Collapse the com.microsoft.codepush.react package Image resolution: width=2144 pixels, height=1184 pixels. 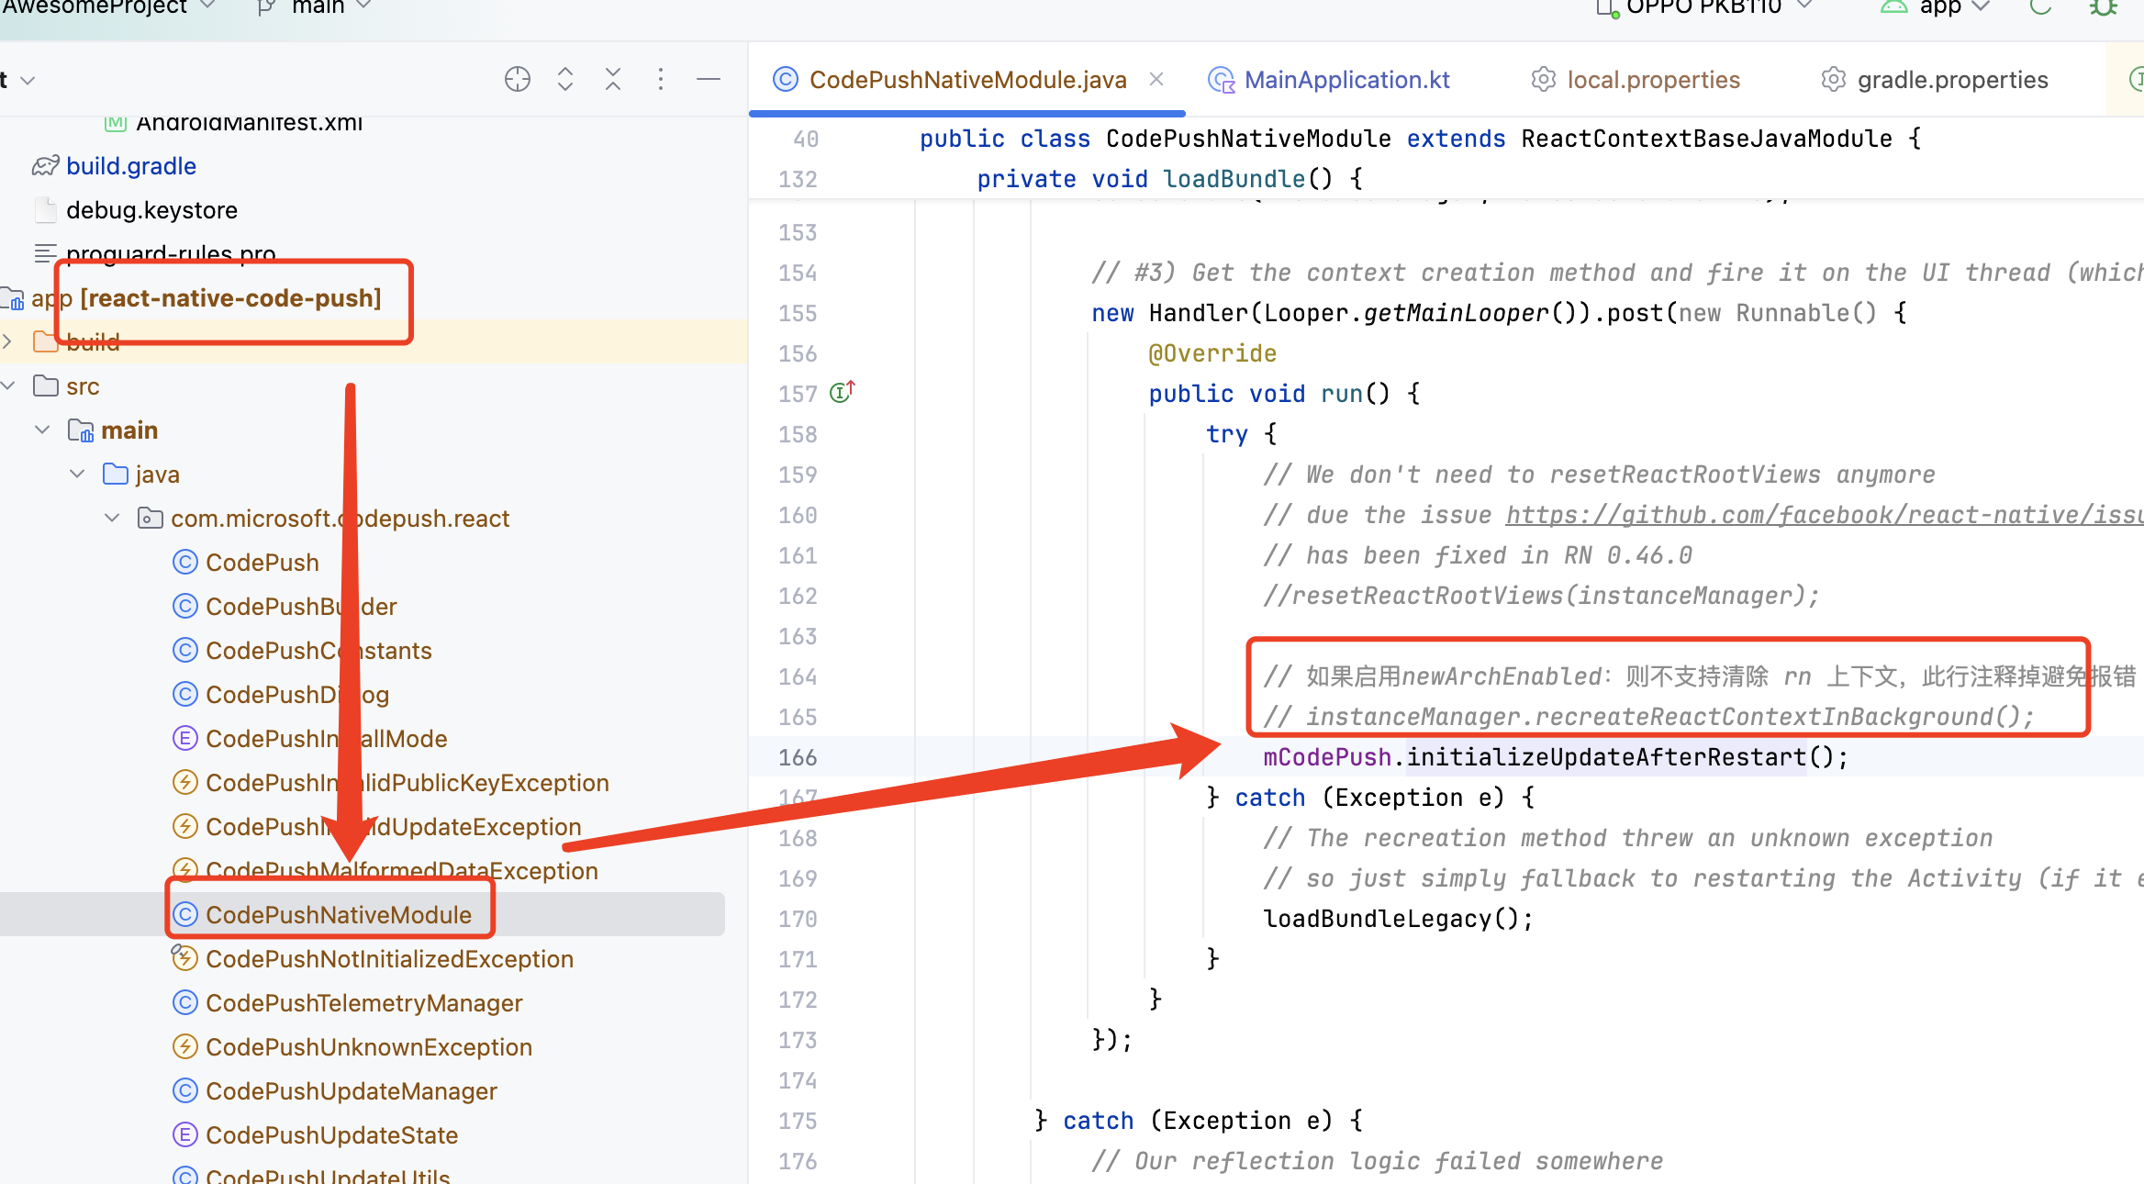[x=112, y=519]
